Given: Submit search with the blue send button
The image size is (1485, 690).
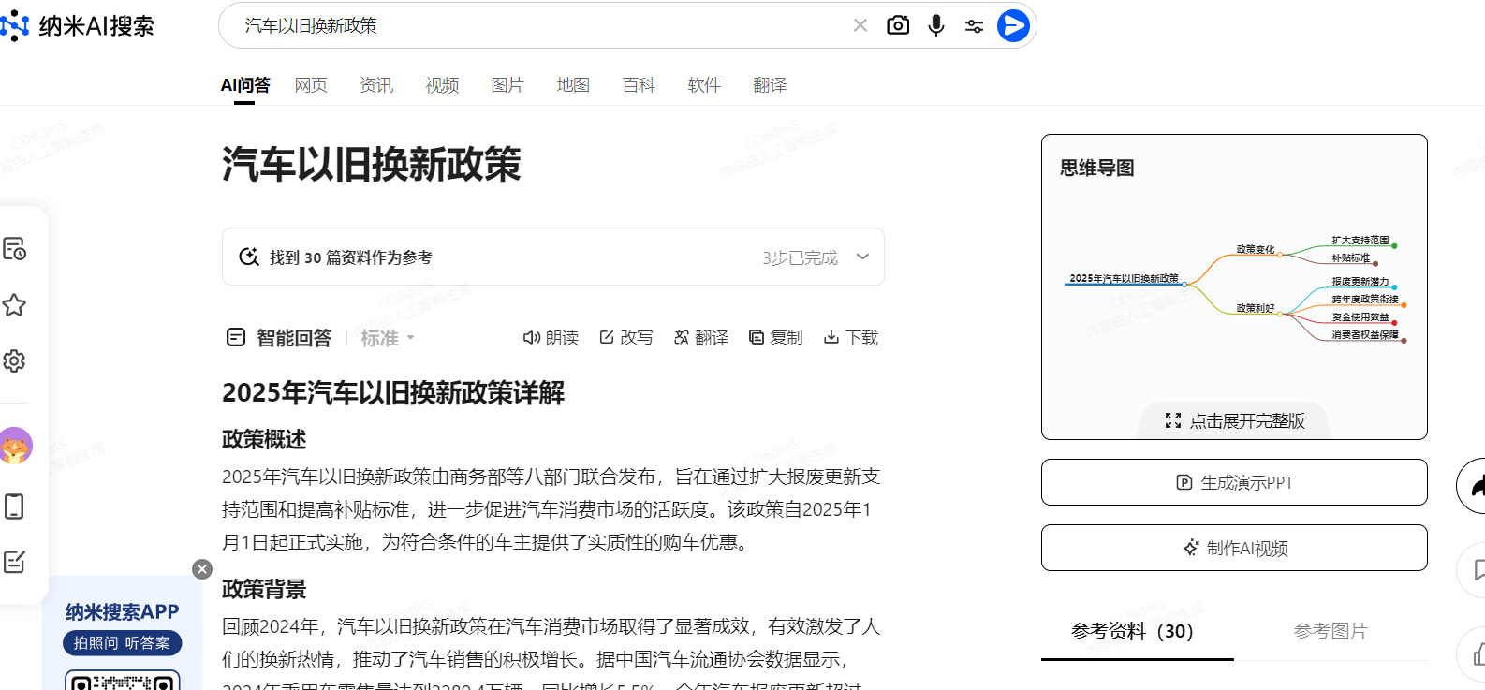Looking at the screenshot, I should click(x=1013, y=25).
